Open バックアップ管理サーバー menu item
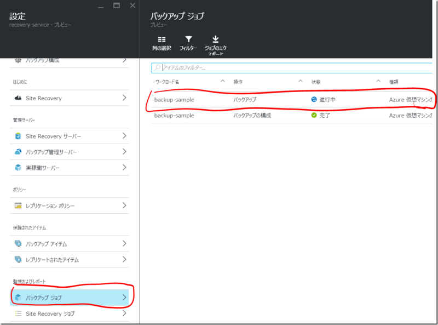 click(70, 152)
